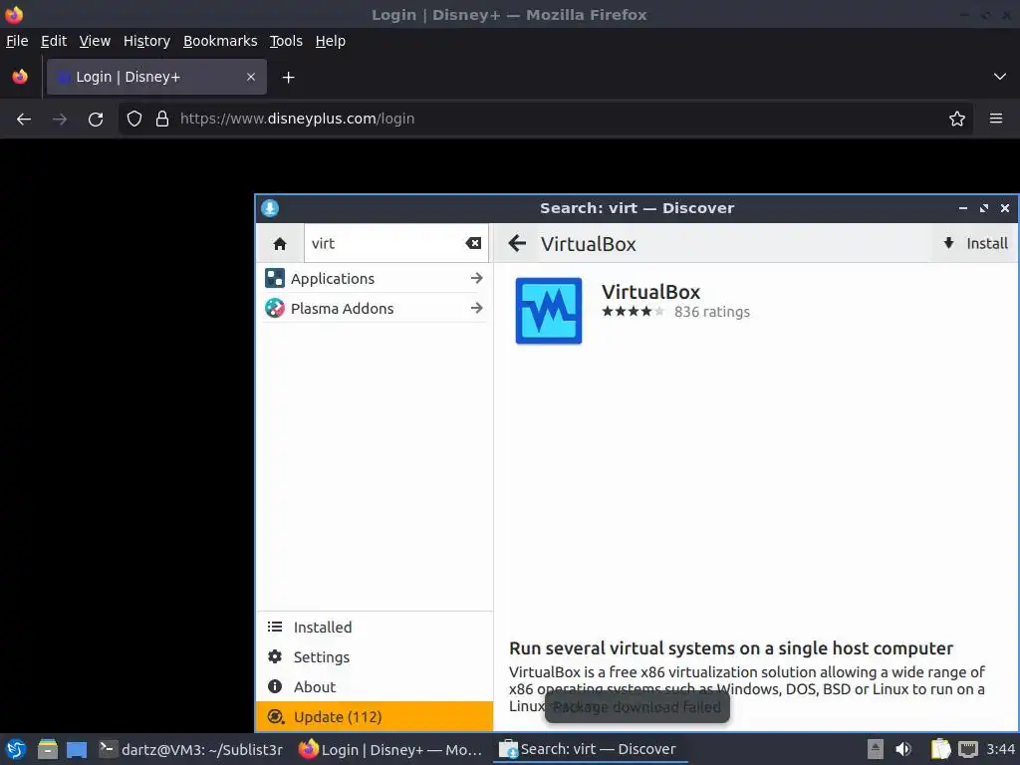The image size is (1020, 765).
Task: Open a new Firefox tab
Action: pyautogui.click(x=288, y=78)
